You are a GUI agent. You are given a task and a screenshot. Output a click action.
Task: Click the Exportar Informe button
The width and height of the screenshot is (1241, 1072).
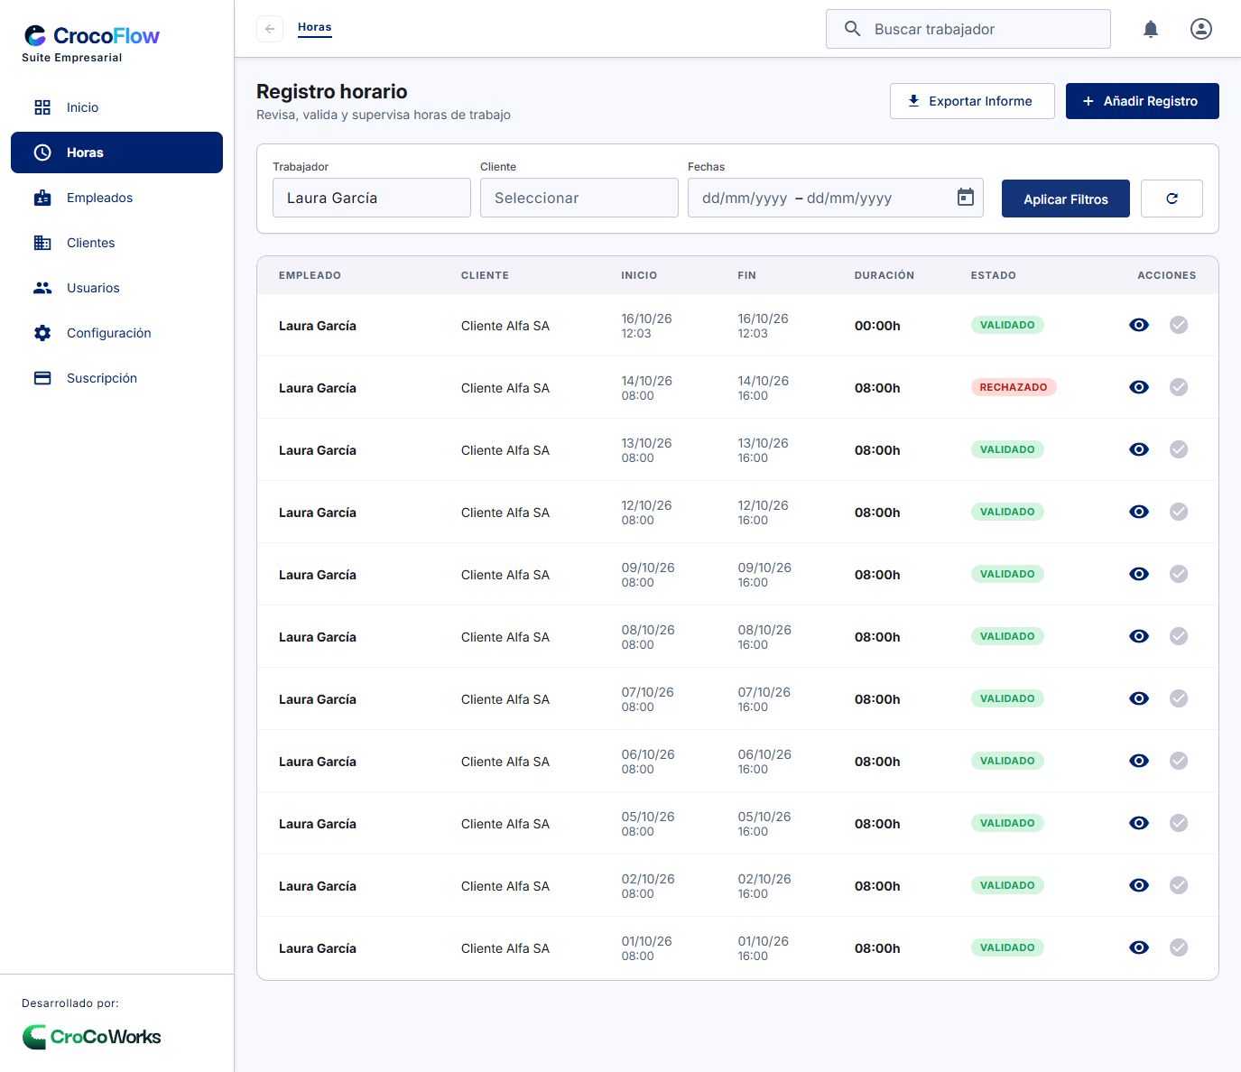click(x=972, y=101)
